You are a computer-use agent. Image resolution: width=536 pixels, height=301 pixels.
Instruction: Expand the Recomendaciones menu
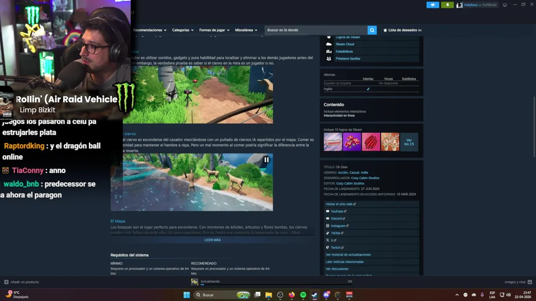click(x=149, y=30)
